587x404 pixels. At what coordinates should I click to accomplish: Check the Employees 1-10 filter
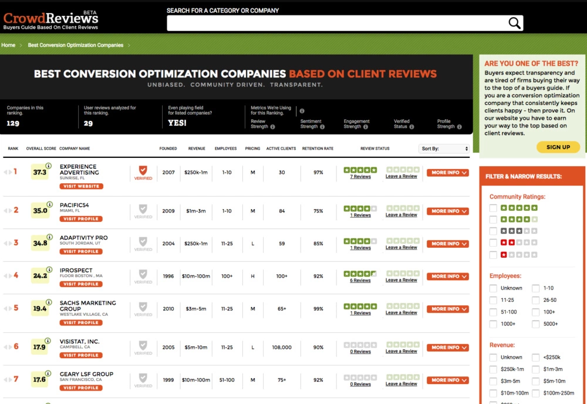coord(536,288)
